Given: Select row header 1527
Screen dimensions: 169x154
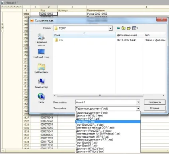Looking at the screenshot, I should [x=26, y=118].
